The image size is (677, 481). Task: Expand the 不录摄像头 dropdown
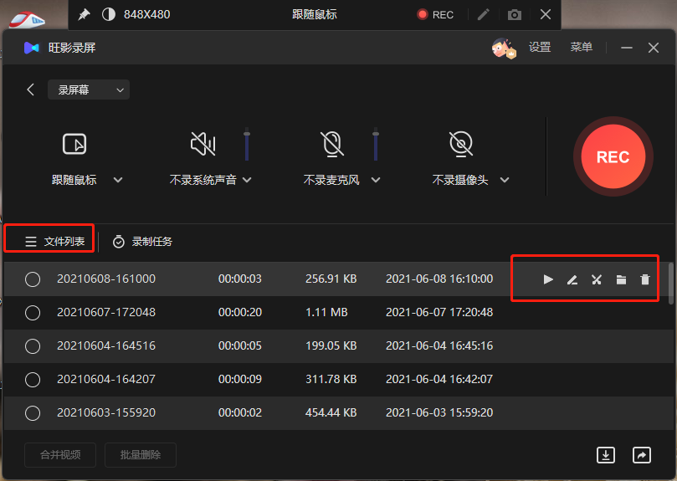point(505,180)
